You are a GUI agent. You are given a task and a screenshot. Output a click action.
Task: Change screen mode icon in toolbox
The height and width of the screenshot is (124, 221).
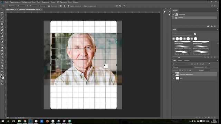[2, 84]
